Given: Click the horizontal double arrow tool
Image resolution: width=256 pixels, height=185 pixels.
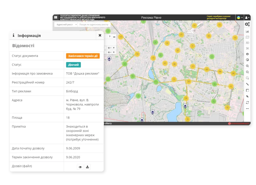Looking at the screenshot, I should click(247, 109).
